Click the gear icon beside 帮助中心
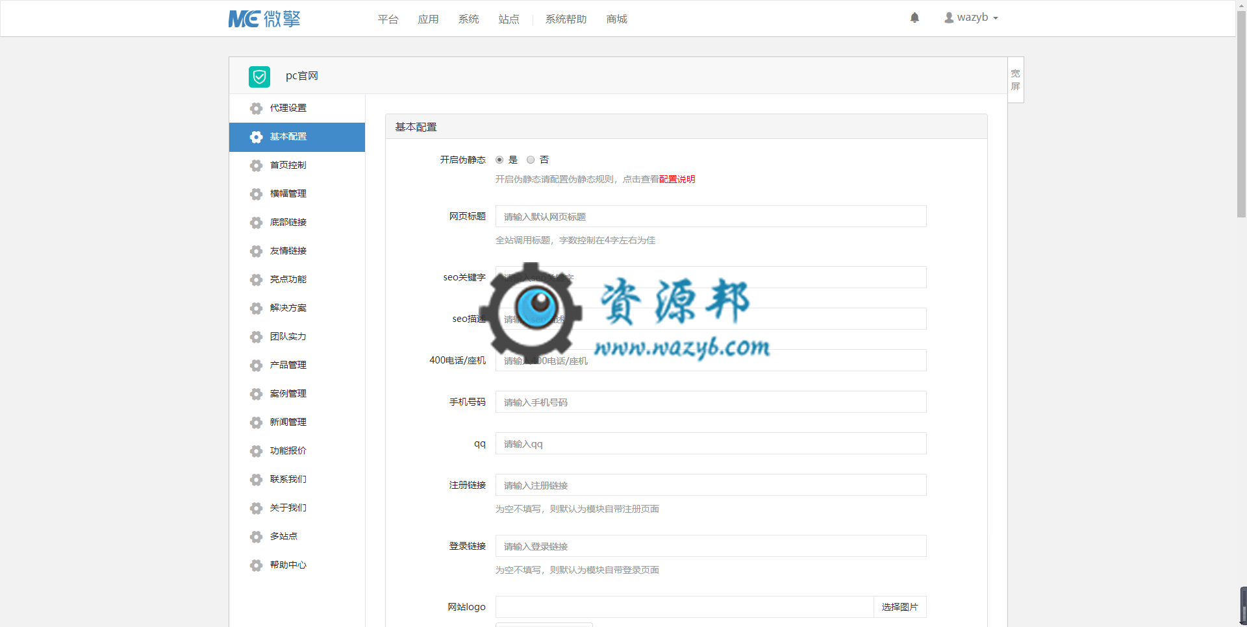This screenshot has width=1247, height=627. 257,565
